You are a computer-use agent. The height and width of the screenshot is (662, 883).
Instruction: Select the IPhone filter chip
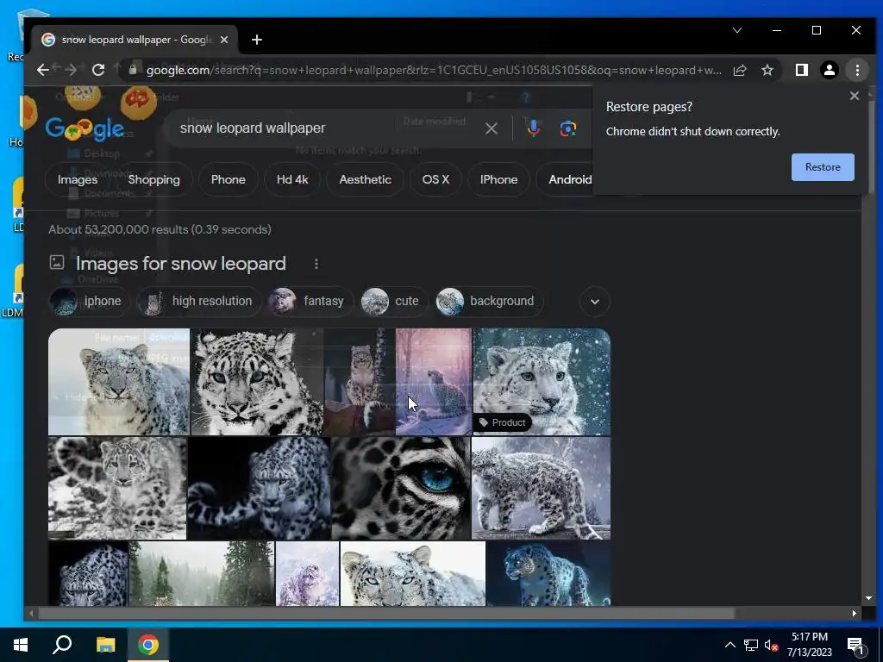pos(498,179)
